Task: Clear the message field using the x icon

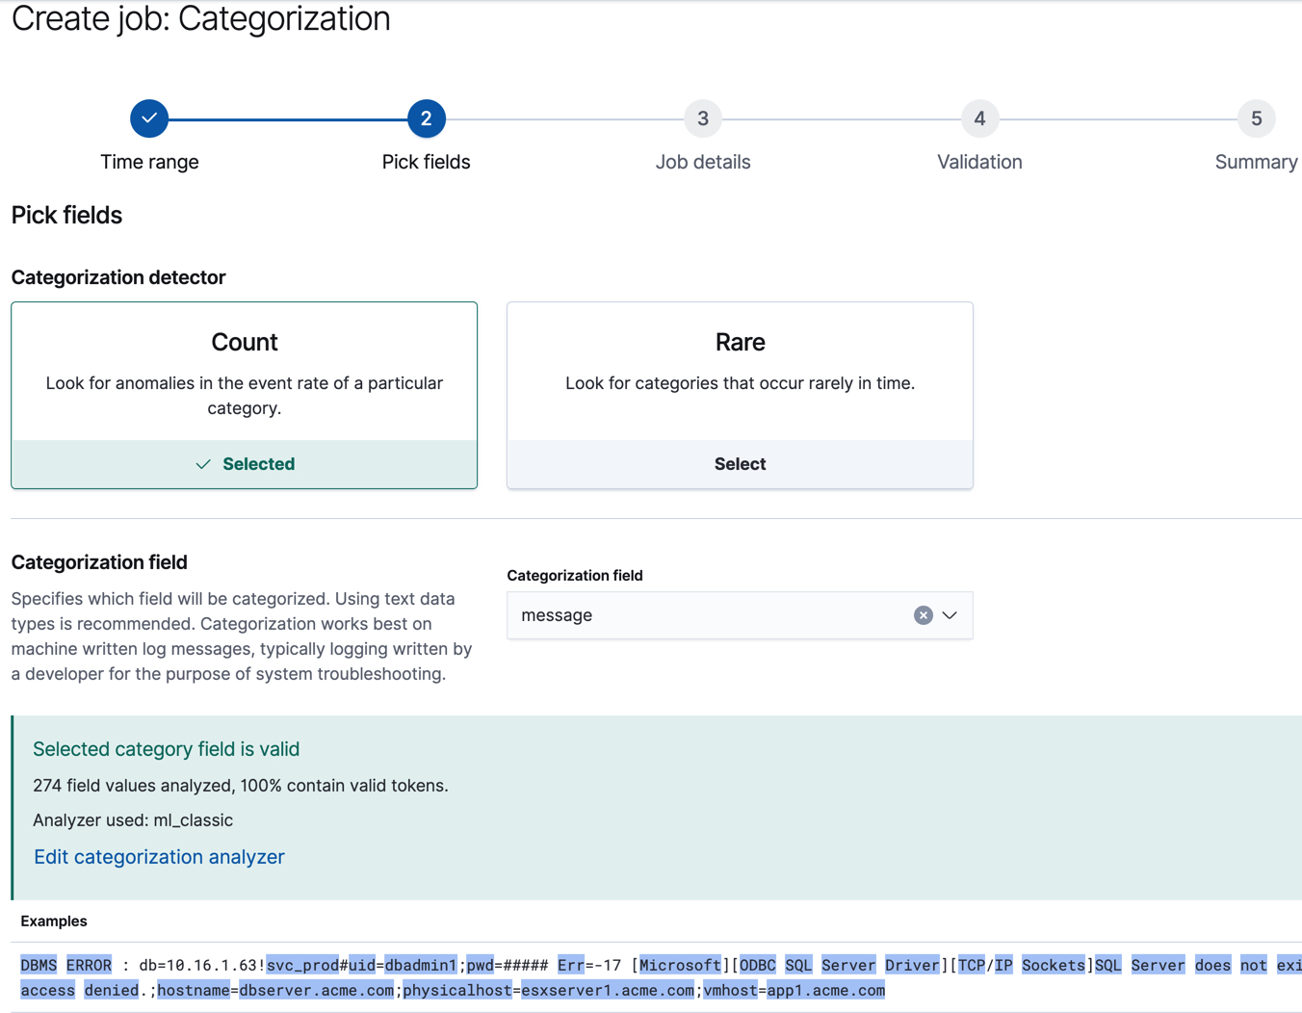Action: pyautogui.click(x=923, y=614)
